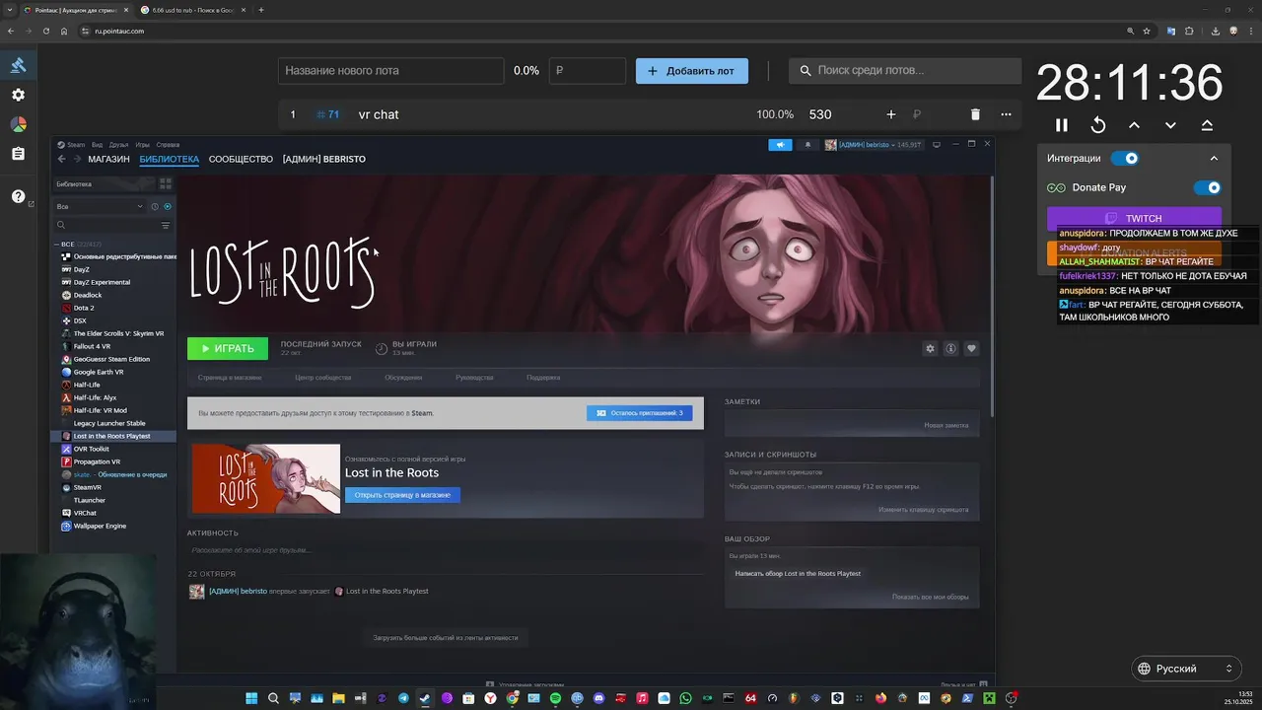
Task: Open the help question mark sidebar icon
Action: pos(18,196)
